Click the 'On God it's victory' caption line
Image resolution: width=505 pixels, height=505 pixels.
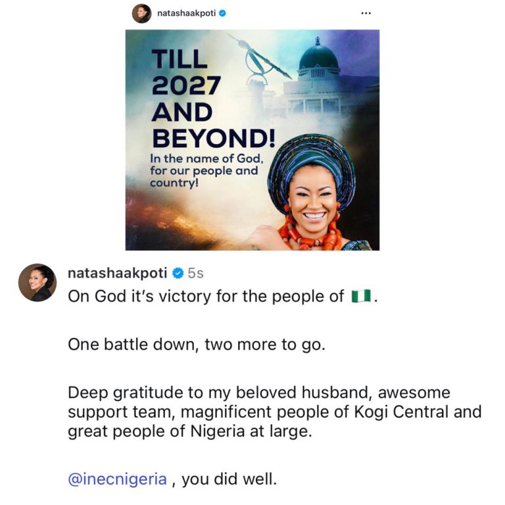pos(222,297)
